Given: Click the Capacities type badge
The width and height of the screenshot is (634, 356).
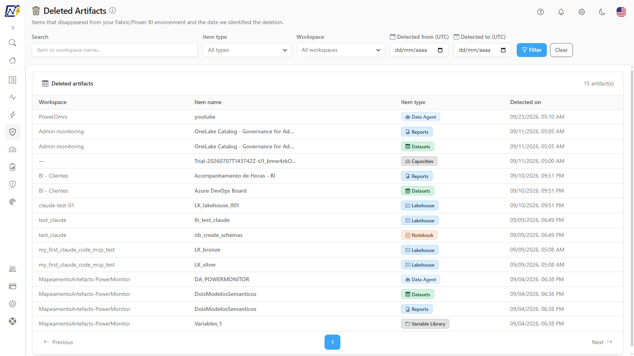Looking at the screenshot, I should point(419,161).
